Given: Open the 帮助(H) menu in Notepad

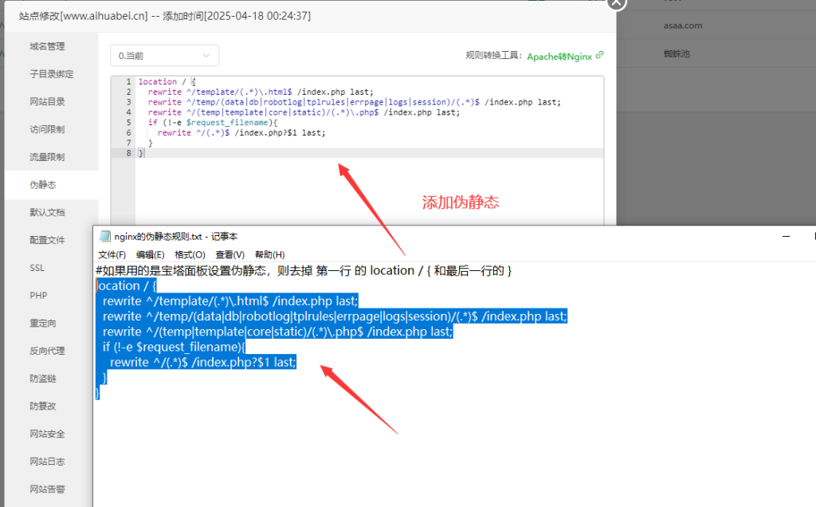Looking at the screenshot, I should click(x=269, y=254).
